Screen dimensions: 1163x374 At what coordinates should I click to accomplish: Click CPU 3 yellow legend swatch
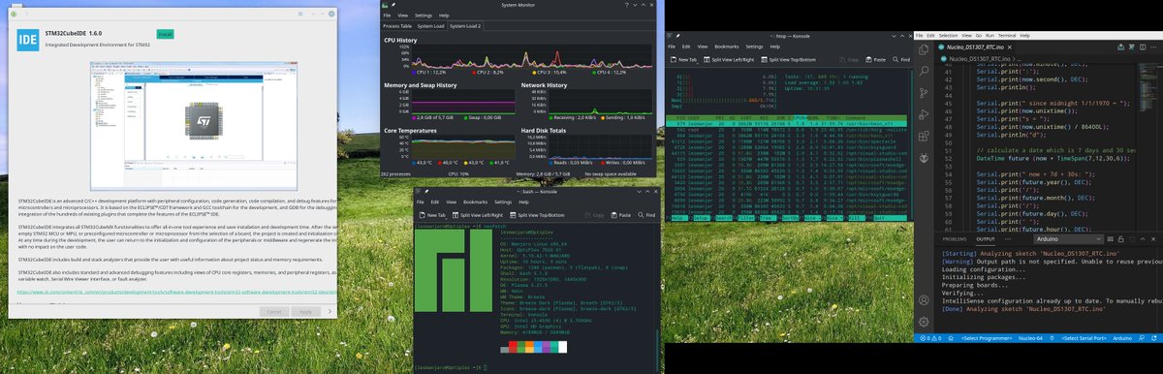click(x=534, y=73)
